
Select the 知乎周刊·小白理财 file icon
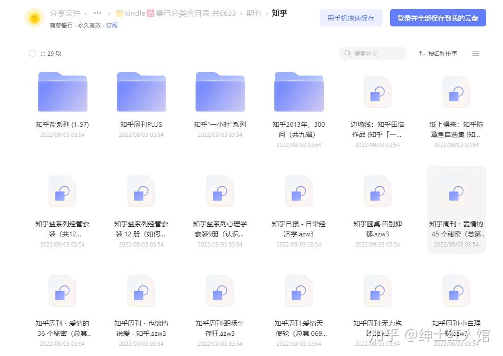tap(456, 291)
